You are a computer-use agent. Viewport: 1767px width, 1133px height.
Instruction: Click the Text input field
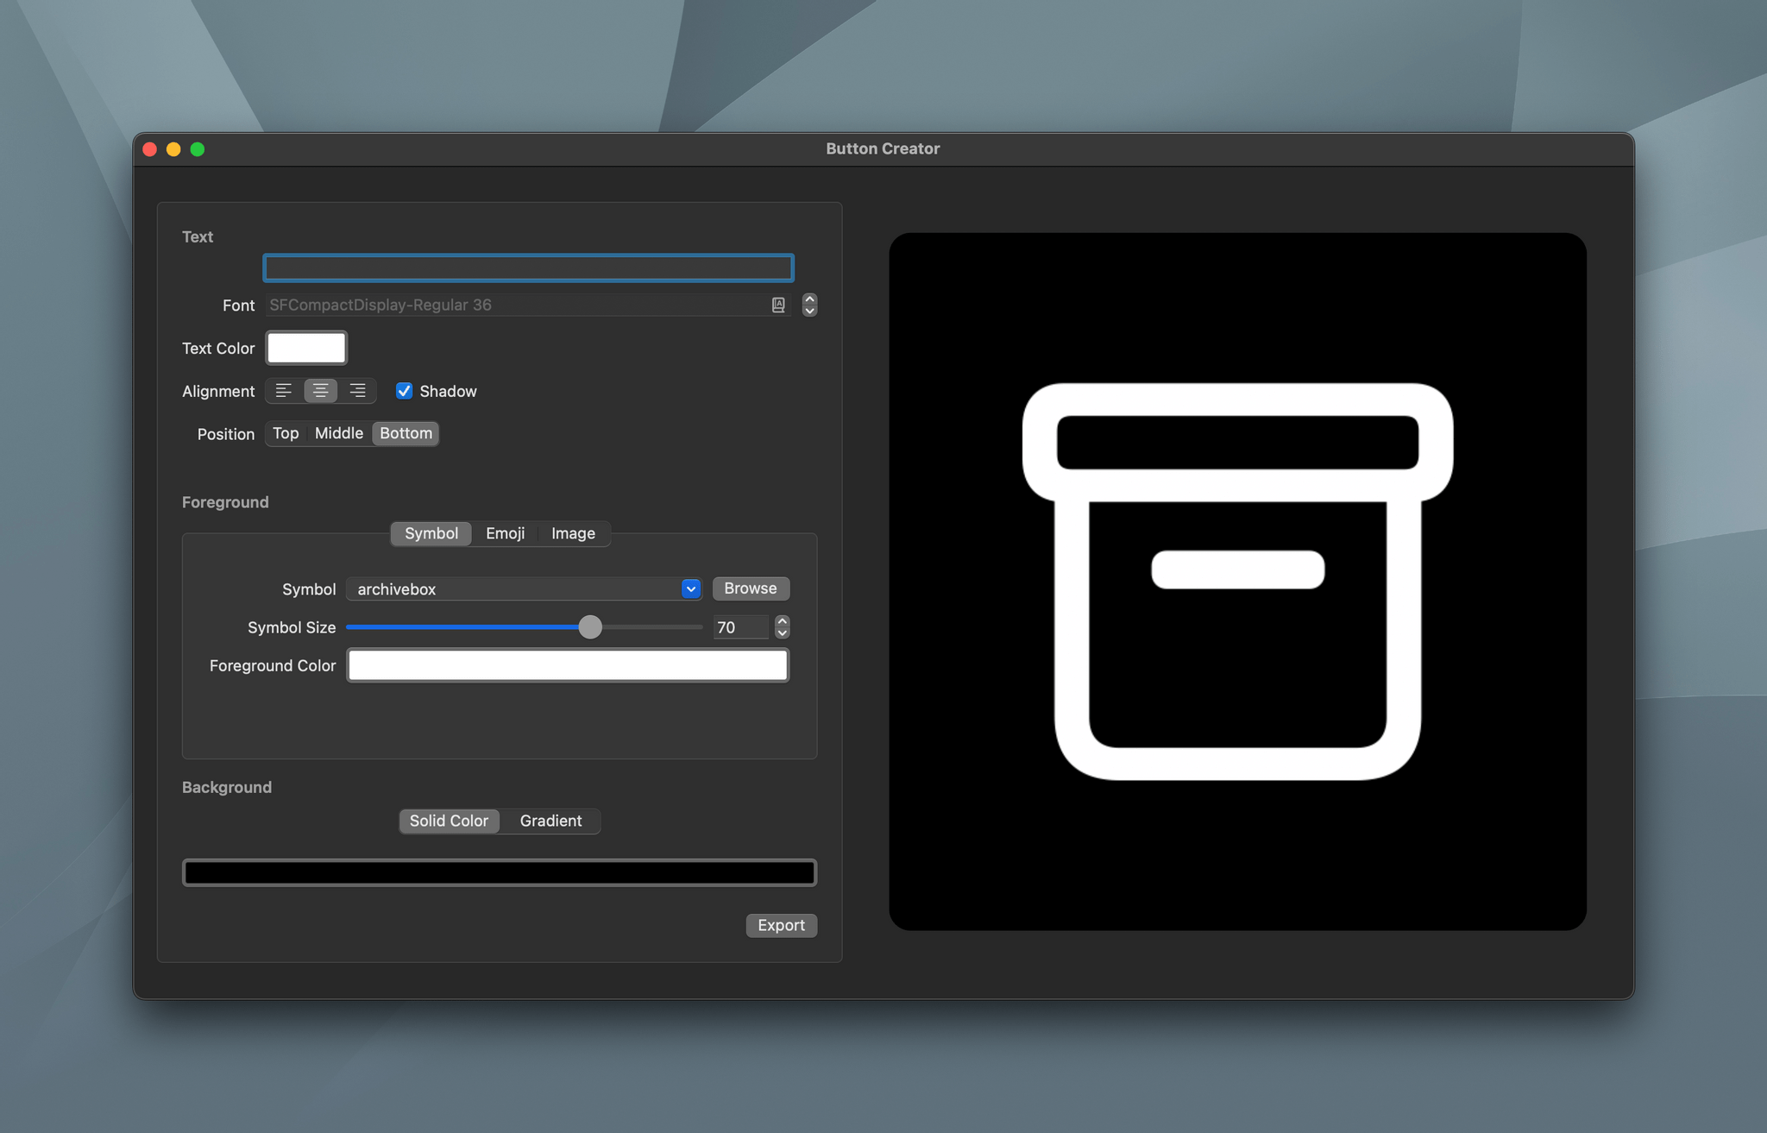[530, 268]
